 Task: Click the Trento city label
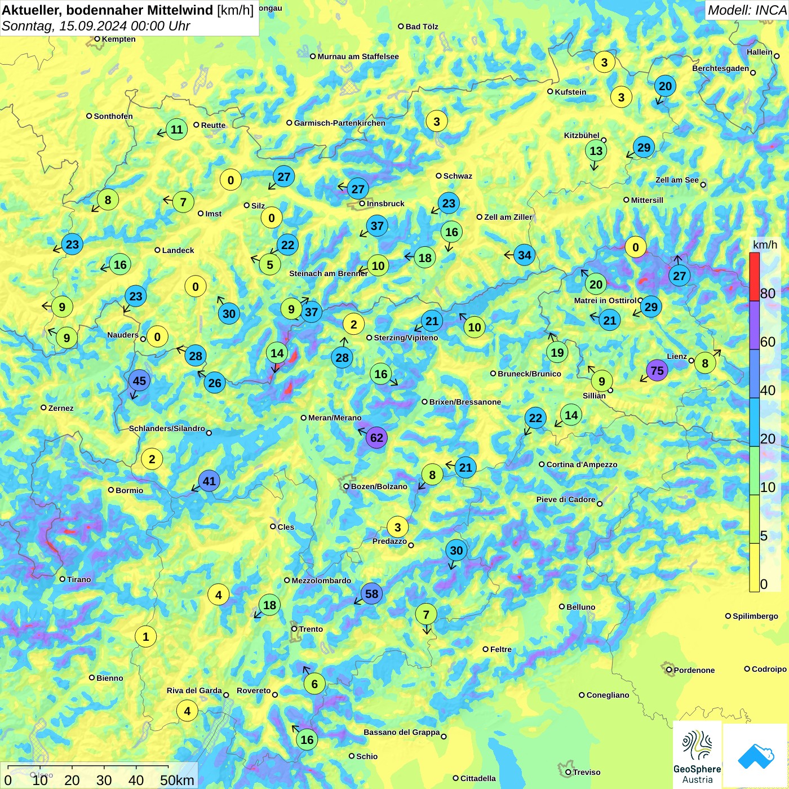pyautogui.click(x=311, y=629)
